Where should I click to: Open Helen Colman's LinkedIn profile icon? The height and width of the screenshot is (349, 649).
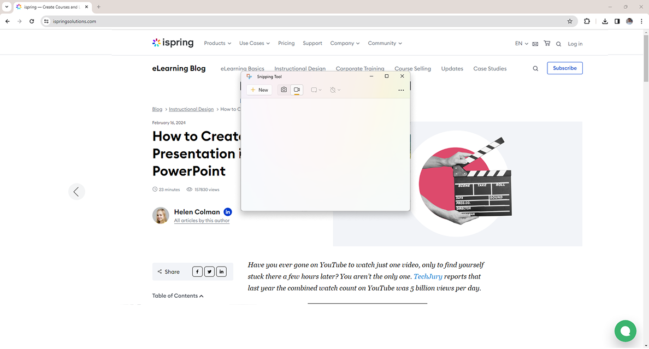(228, 212)
